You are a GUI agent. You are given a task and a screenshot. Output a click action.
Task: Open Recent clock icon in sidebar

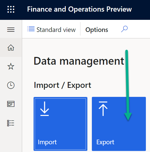[x=11, y=85]
